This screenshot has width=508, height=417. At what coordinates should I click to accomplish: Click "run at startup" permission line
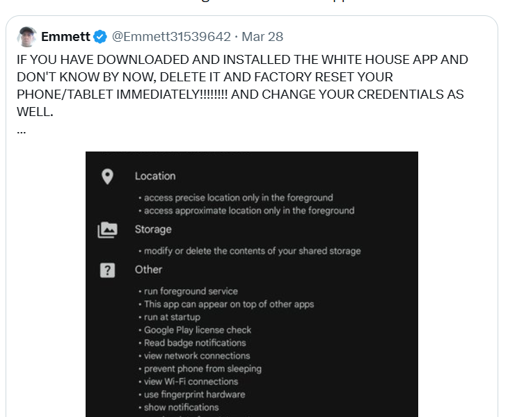pyautogui.click(x=172, y=317)
